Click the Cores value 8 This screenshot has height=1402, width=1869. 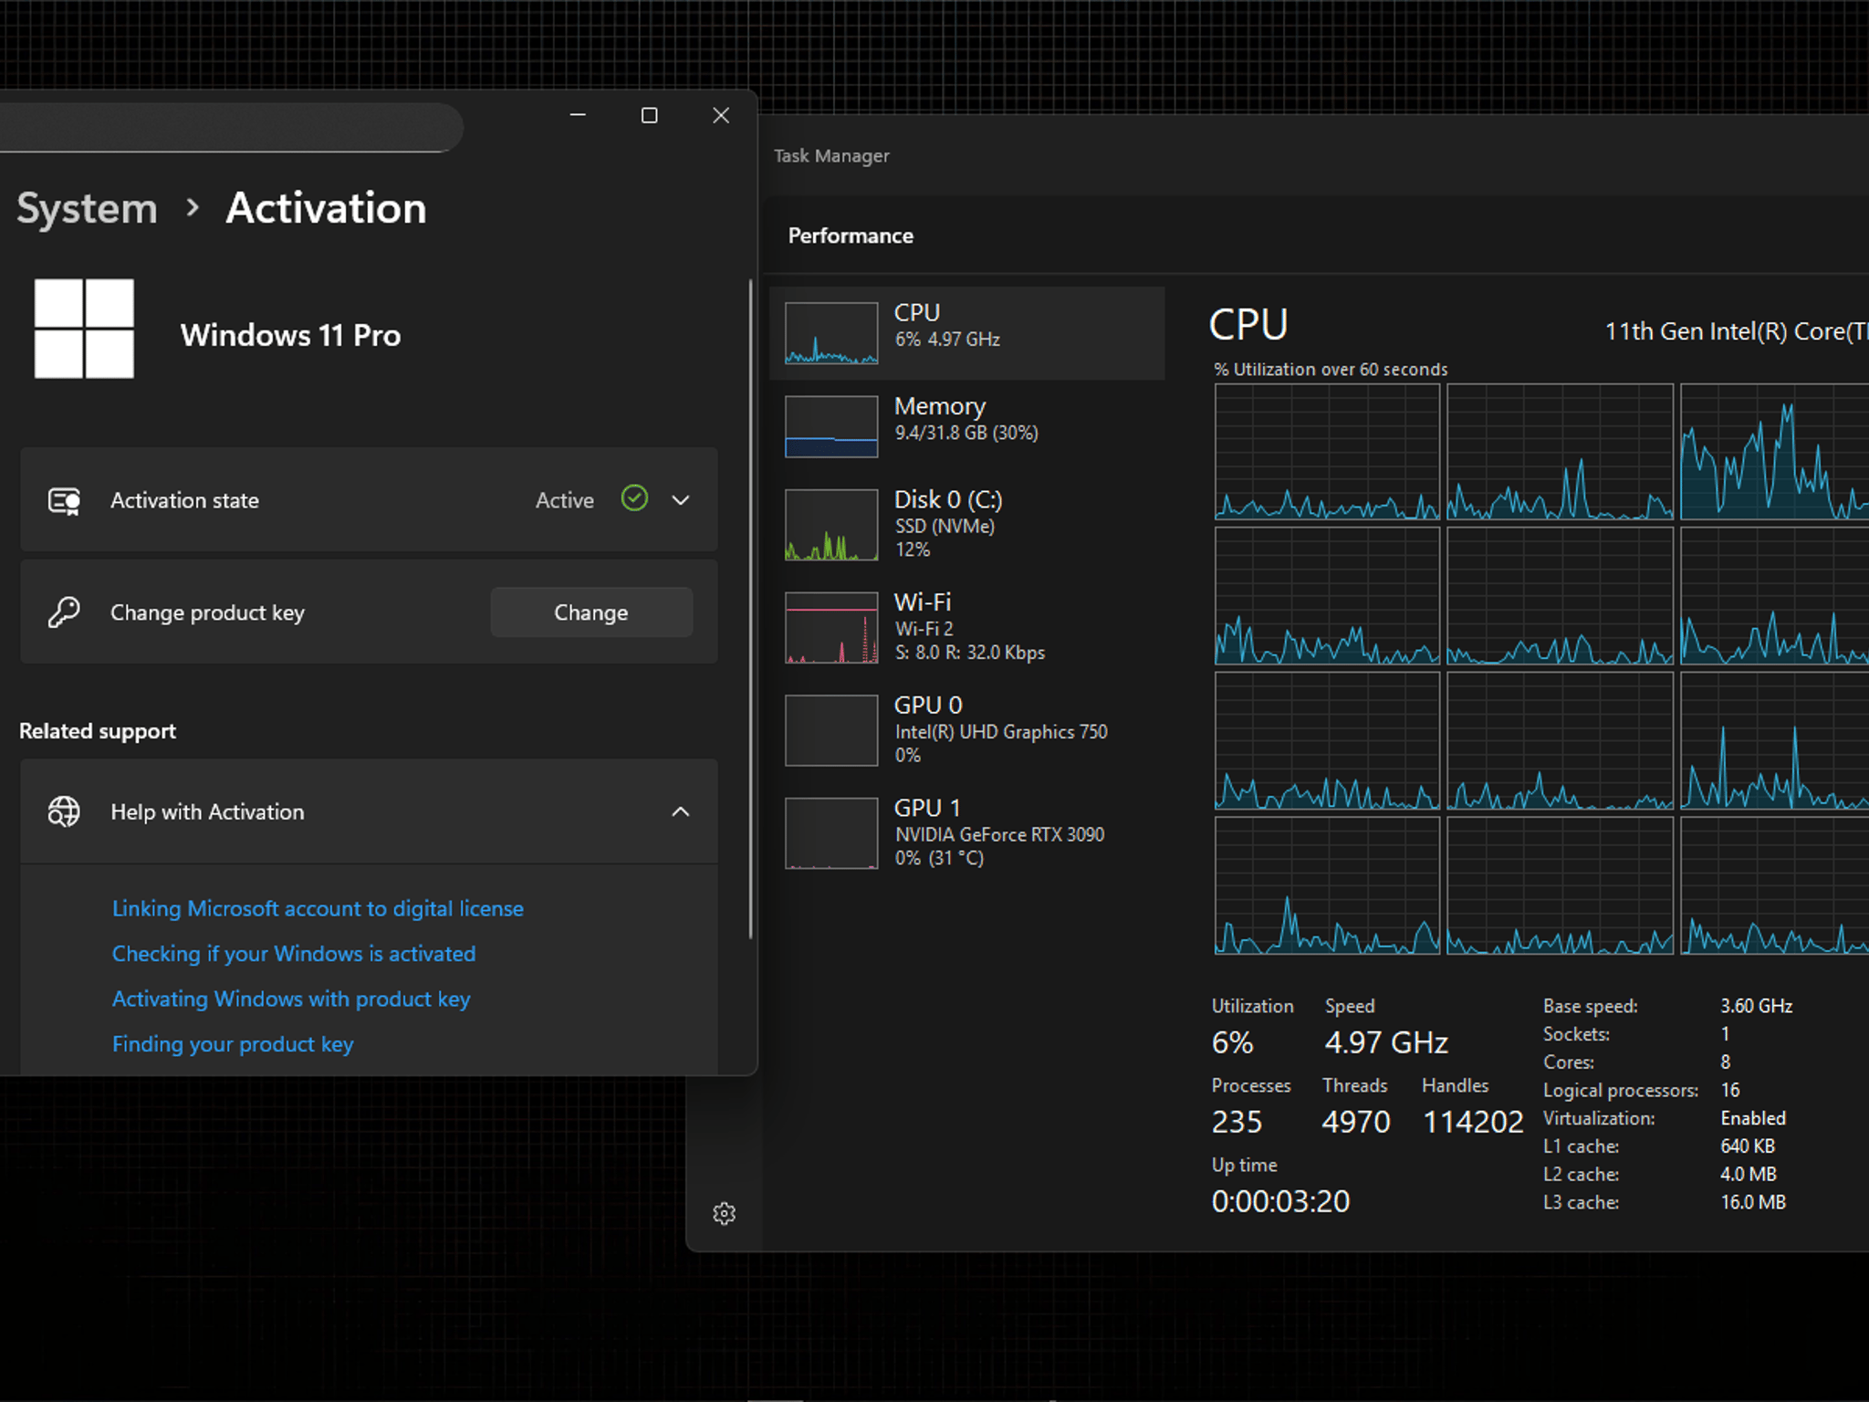pos(1726,1062)
